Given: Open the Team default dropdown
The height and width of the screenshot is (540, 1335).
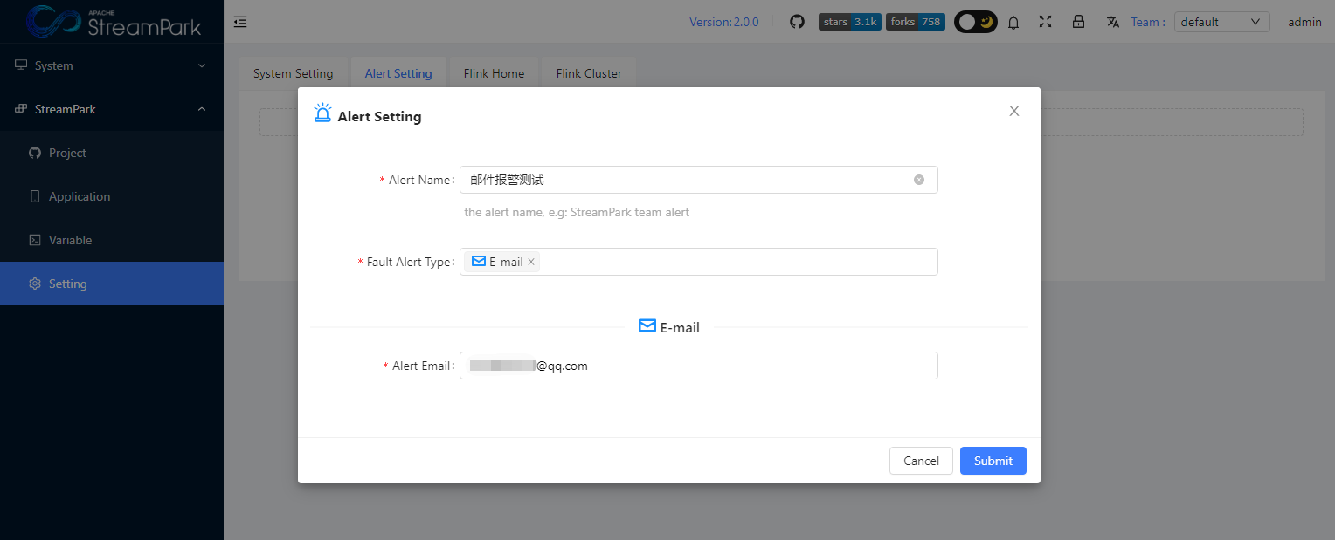Looking at the screenshot, I should [1221, 22].
